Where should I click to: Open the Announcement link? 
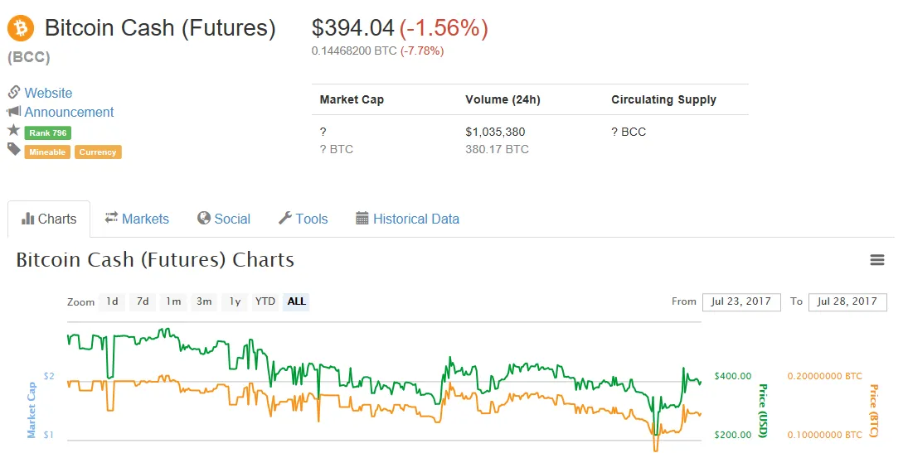[x=69, y=113]
